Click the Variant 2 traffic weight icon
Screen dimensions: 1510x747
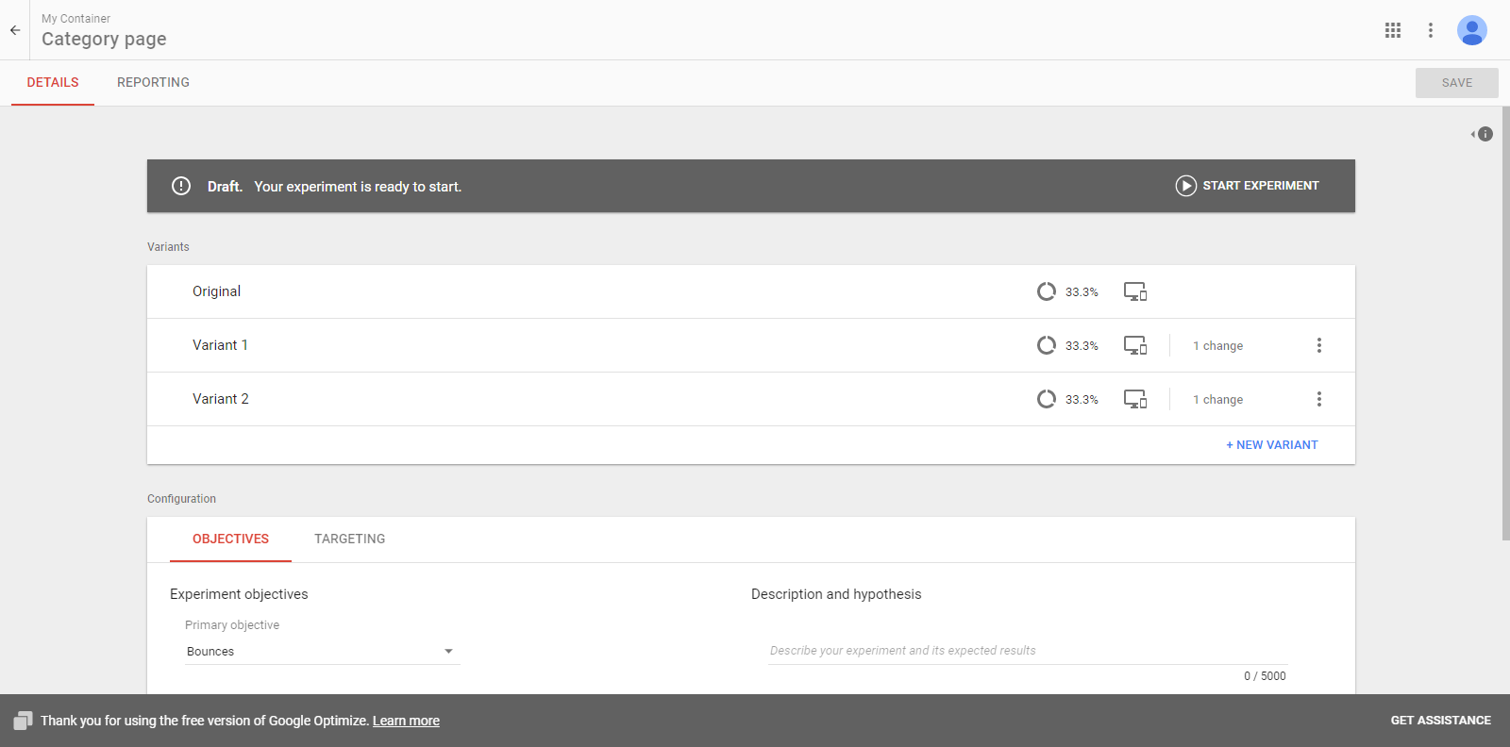pos(1047,399)
